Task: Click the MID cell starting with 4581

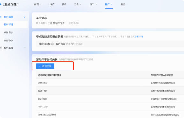Action: 43,107
